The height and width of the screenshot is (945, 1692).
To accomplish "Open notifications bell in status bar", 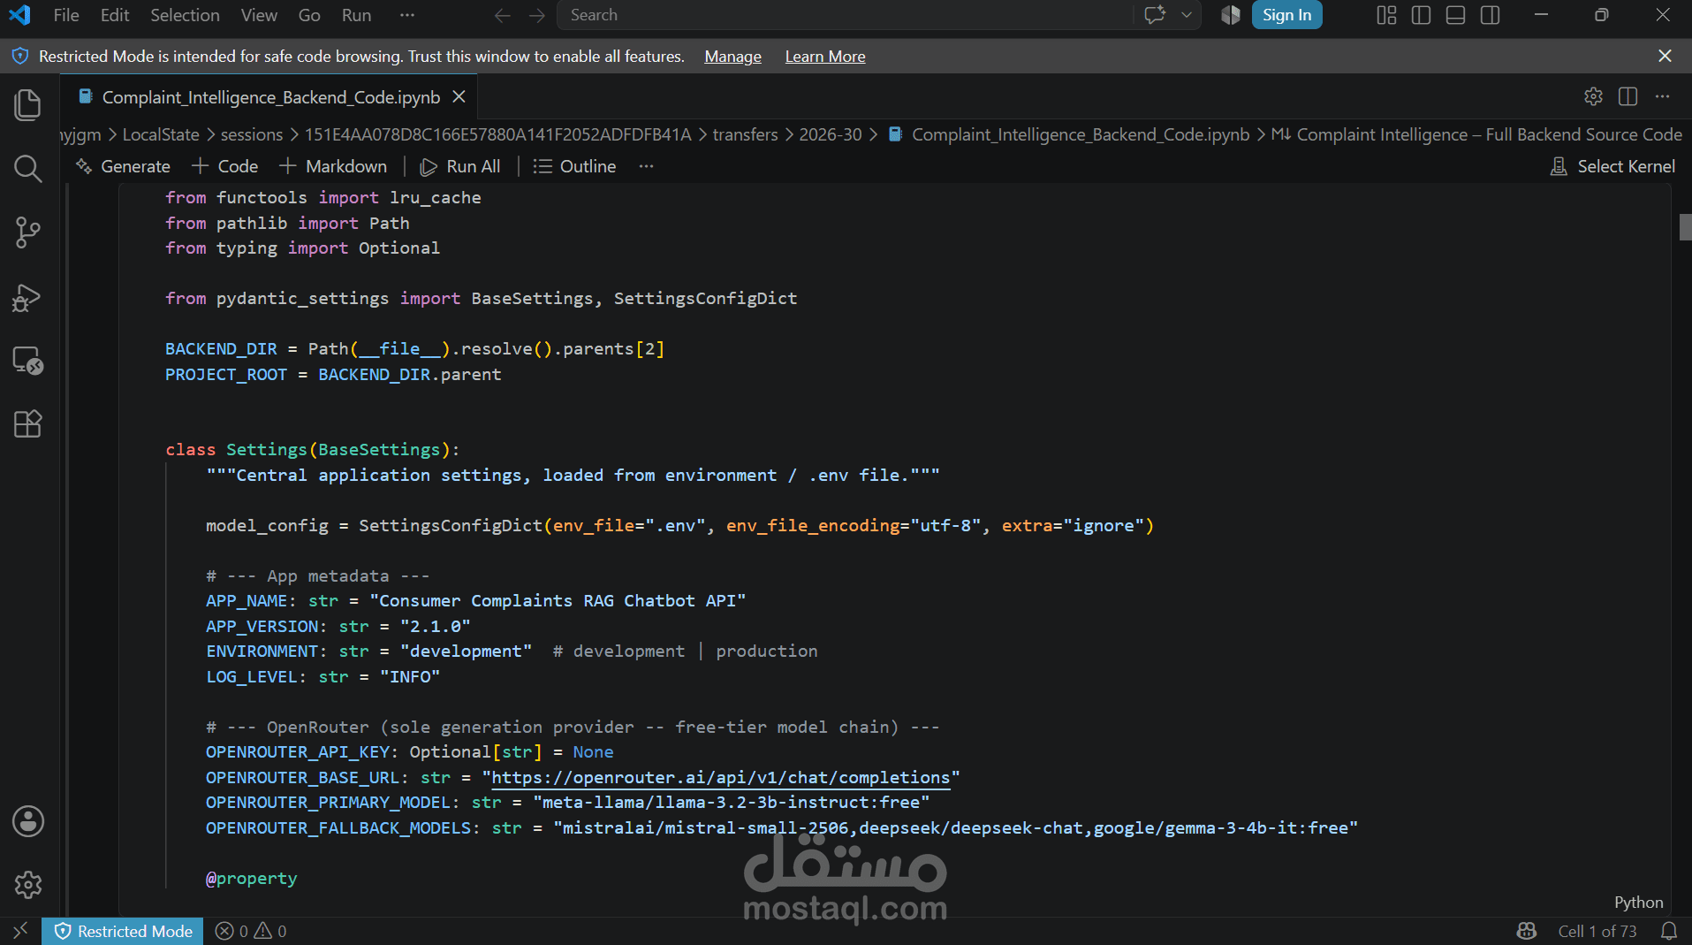I will (1669, 931).
